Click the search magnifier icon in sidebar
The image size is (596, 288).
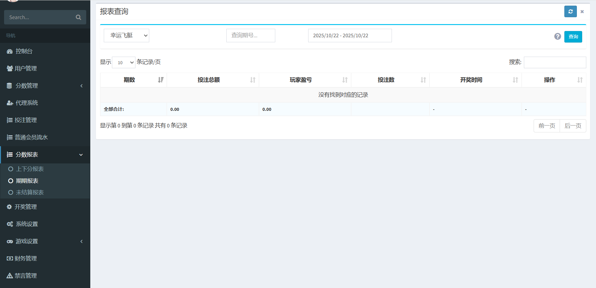(78, 17)
